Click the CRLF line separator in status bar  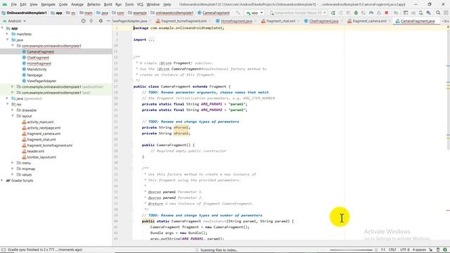pyautogui.click(x=392, y=250)
